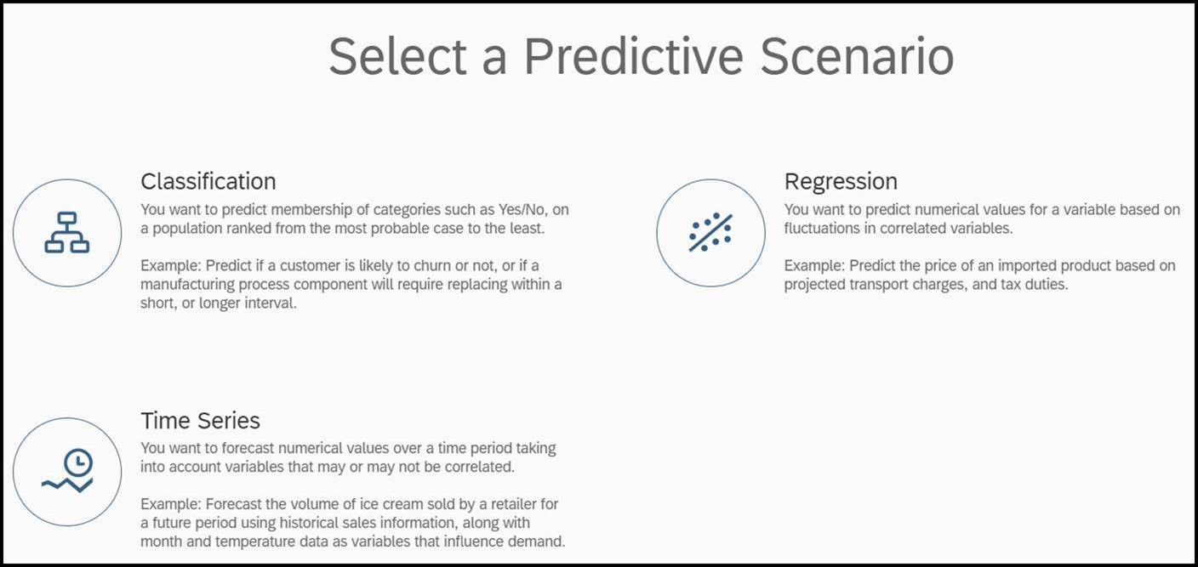Image resolution: width=1198 pixels, height=567 pixels.
Task: Select the Classification membership categories description
Action: [355, 218]
